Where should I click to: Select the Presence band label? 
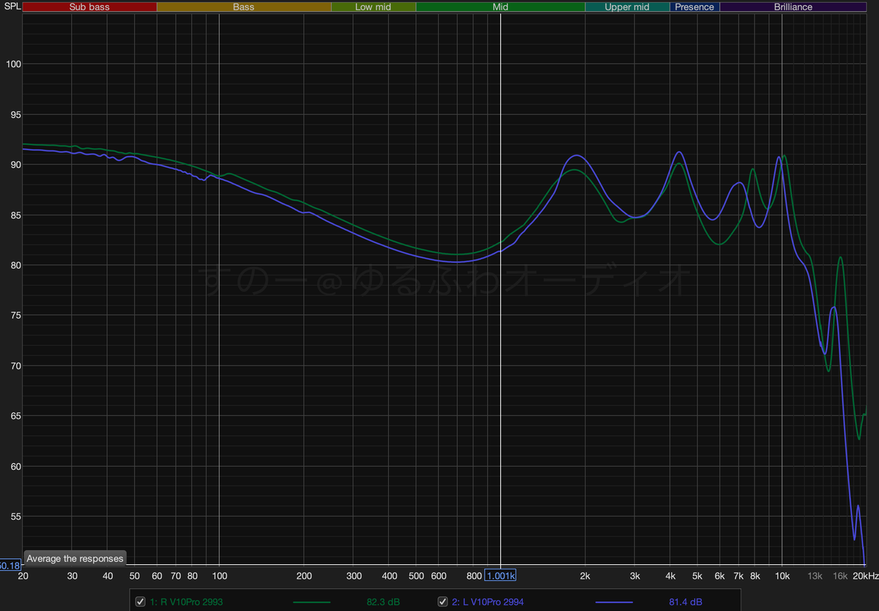pyautogui.click(x=694, y=7)
